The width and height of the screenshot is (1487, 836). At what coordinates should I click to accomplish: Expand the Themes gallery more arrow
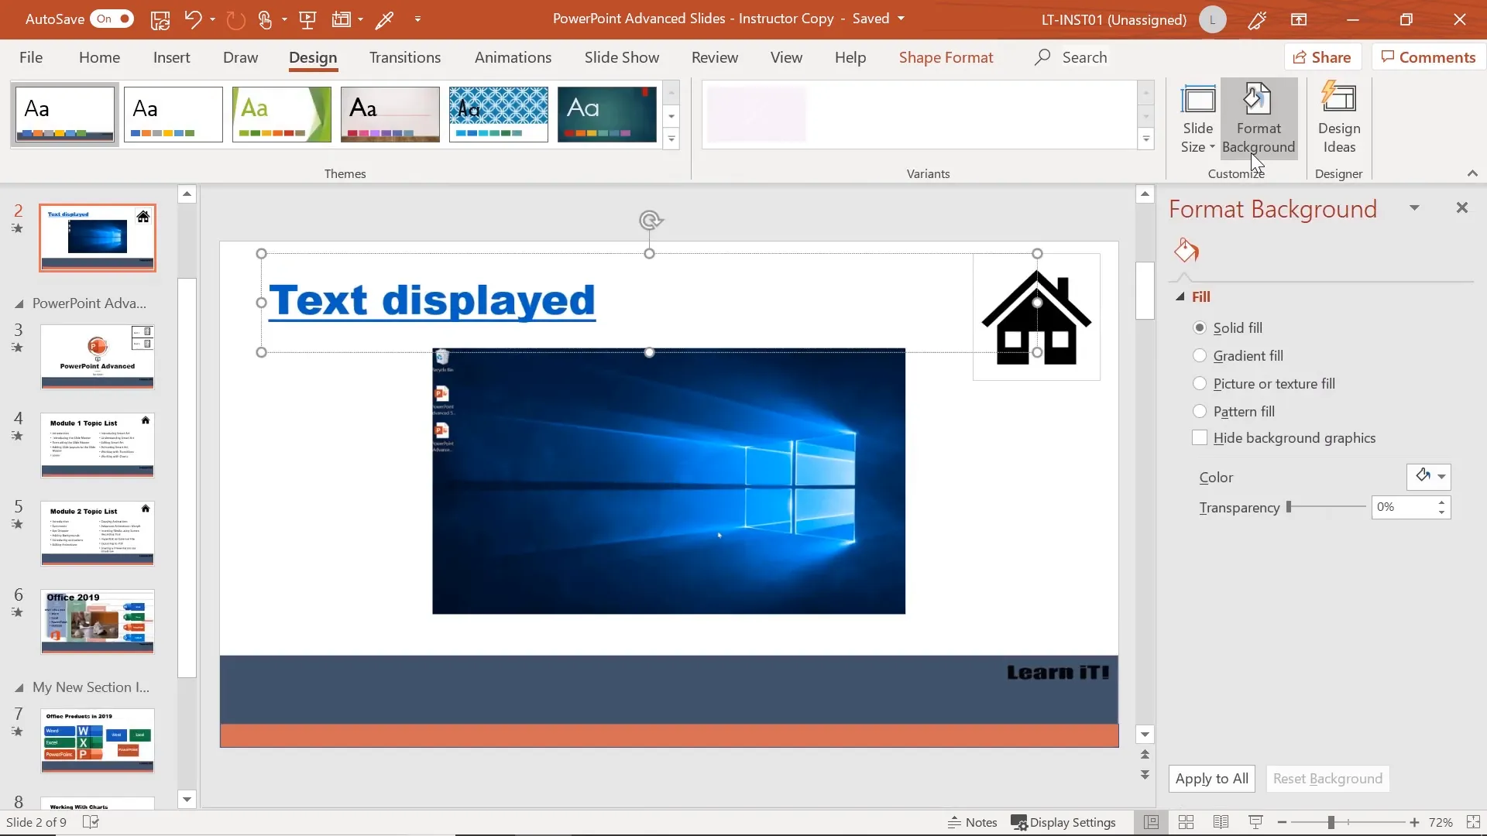click(x=671, y=140)
